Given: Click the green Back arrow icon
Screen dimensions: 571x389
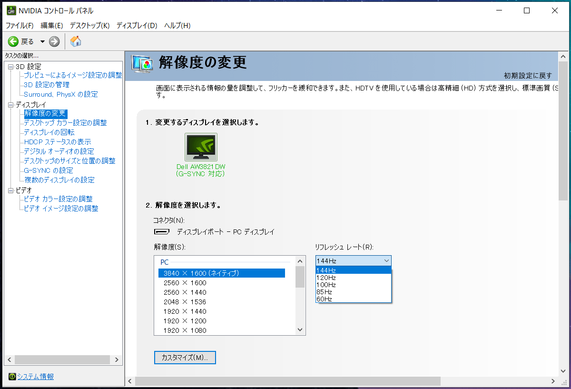Looking at the screenshot, I should coord(13,41).
